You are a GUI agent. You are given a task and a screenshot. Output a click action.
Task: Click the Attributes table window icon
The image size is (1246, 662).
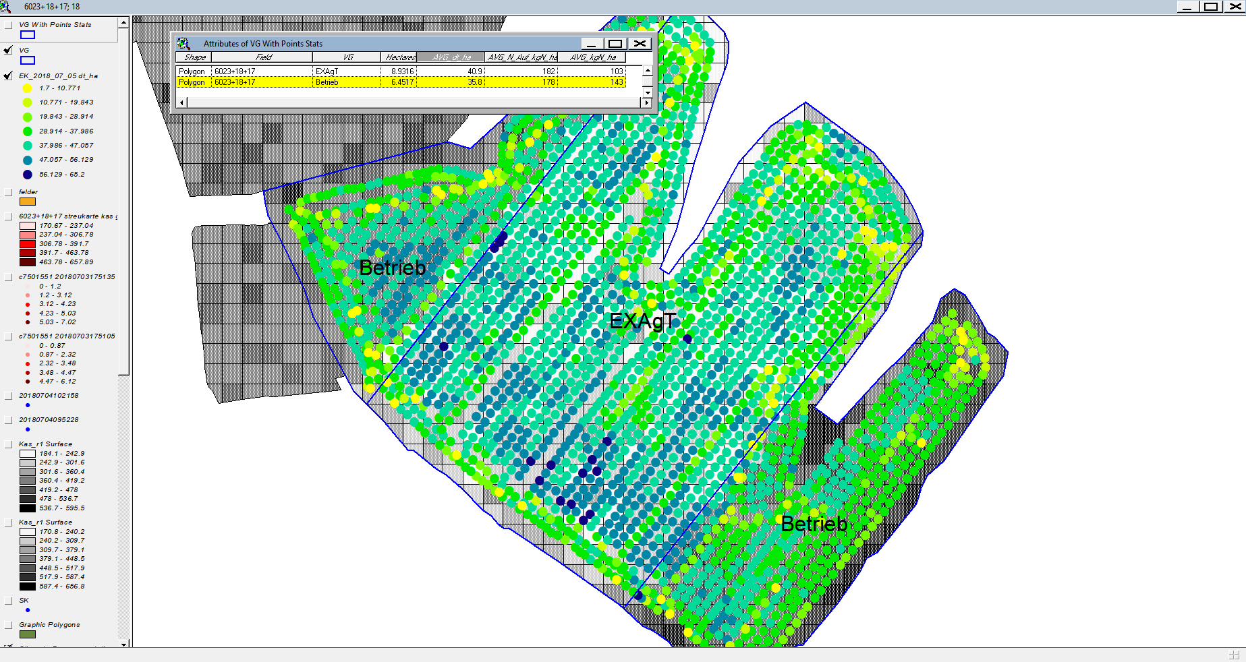point(183,43)
